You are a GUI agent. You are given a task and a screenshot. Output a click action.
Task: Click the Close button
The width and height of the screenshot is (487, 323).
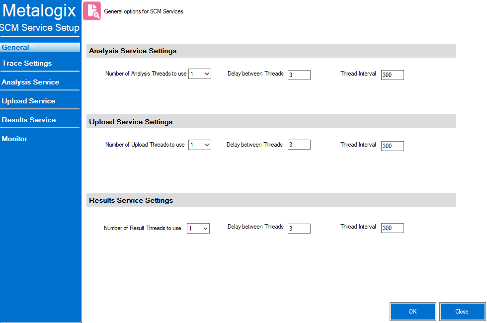click(x=462, y=311)
